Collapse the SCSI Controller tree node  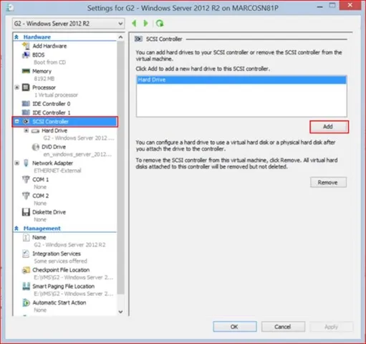pyautogui.click(x=16, y=121)
